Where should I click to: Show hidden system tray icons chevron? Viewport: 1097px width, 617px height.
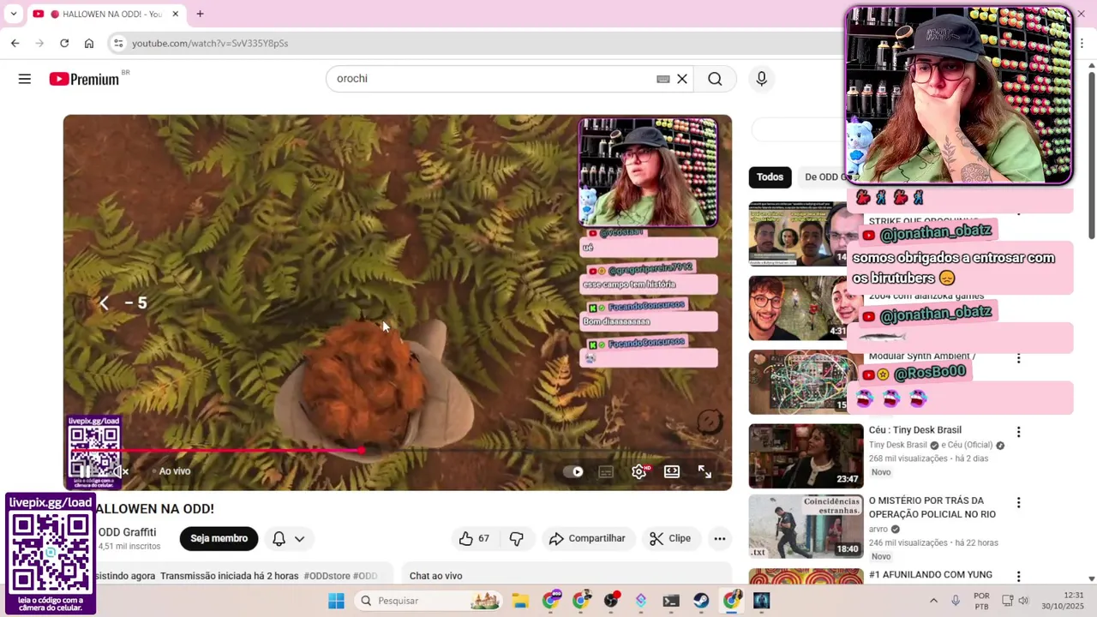pyautogui.click(x=933, y=601)
